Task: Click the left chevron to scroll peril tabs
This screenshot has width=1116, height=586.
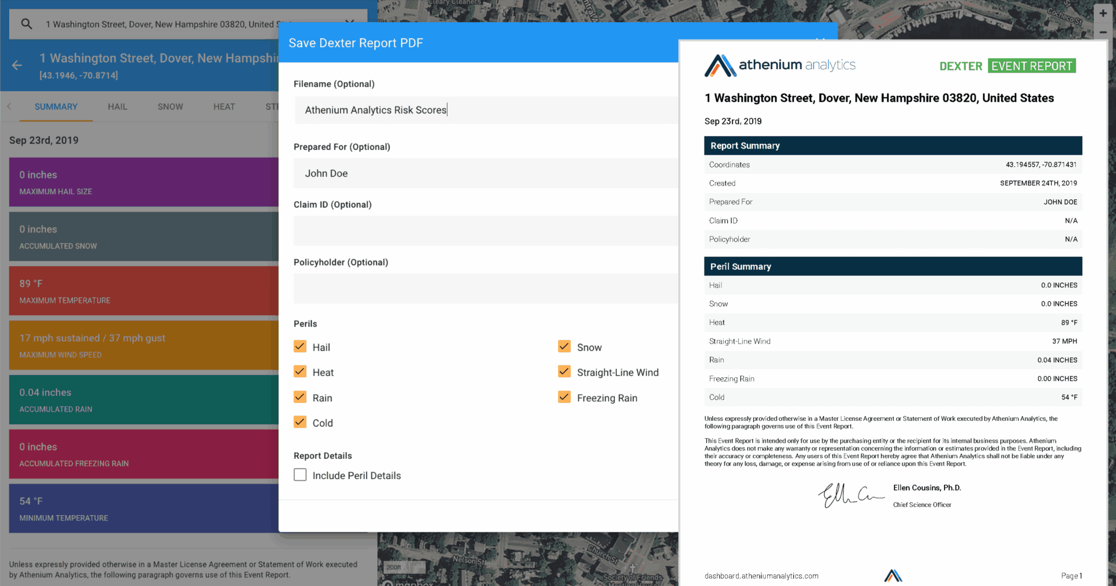Action: (9, 107)
